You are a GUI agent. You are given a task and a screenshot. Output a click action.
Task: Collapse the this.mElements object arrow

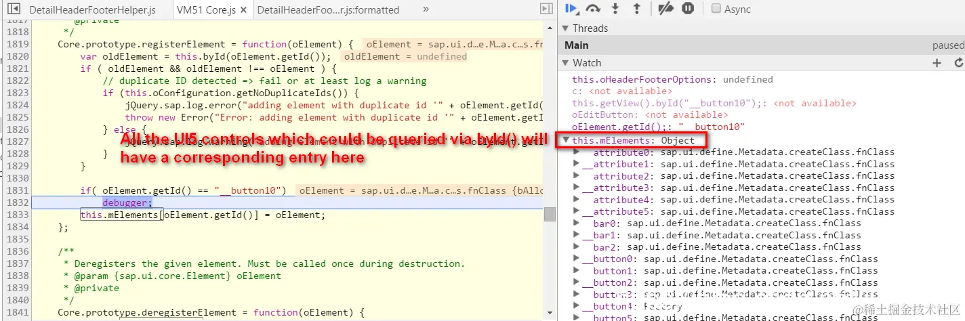565,140
